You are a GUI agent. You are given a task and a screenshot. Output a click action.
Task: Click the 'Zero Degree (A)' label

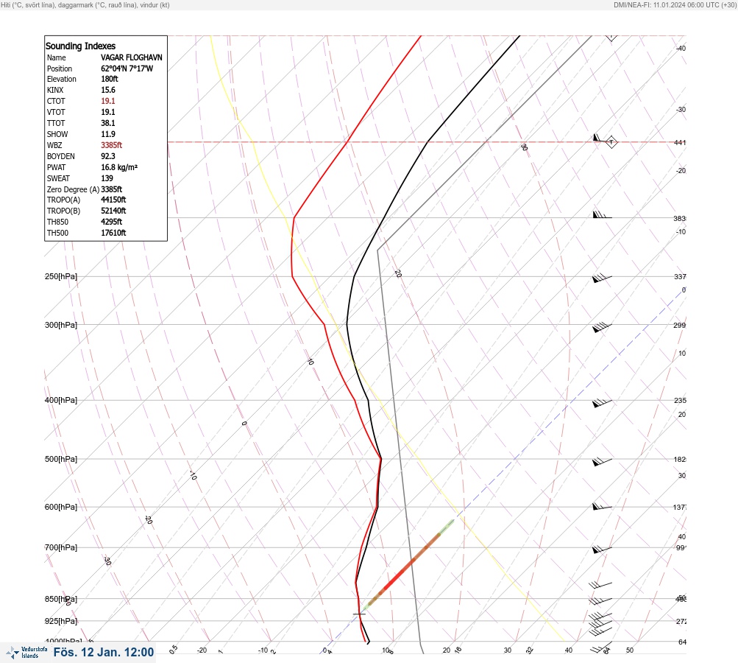[73, 189]
